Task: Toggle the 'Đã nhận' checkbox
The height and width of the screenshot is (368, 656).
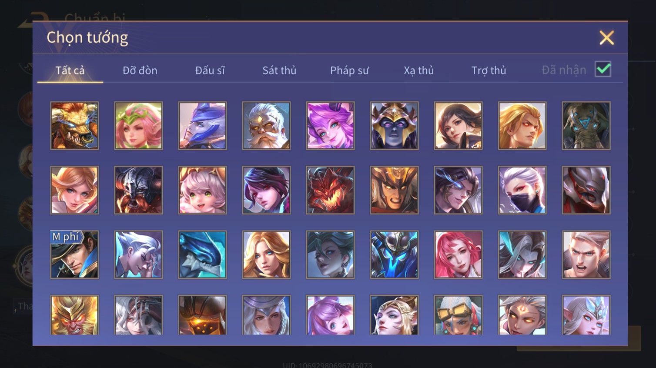Action: pyautogui.click(x=603, y=70)
